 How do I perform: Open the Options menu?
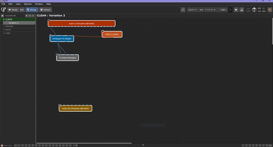coord(28,4)
